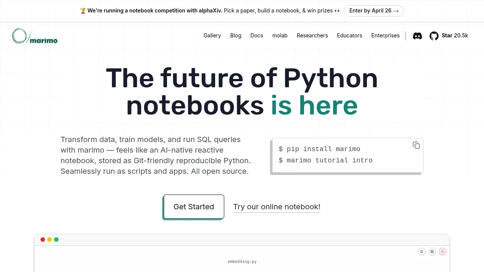Click the red window dot in preview

pyautogui.click(x=43, y=240)
